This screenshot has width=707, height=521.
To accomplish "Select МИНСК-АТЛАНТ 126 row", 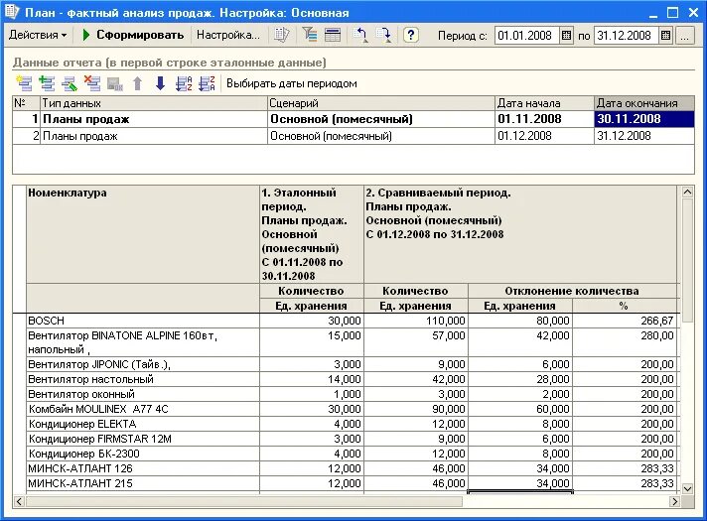I will [x=143, y=468].
